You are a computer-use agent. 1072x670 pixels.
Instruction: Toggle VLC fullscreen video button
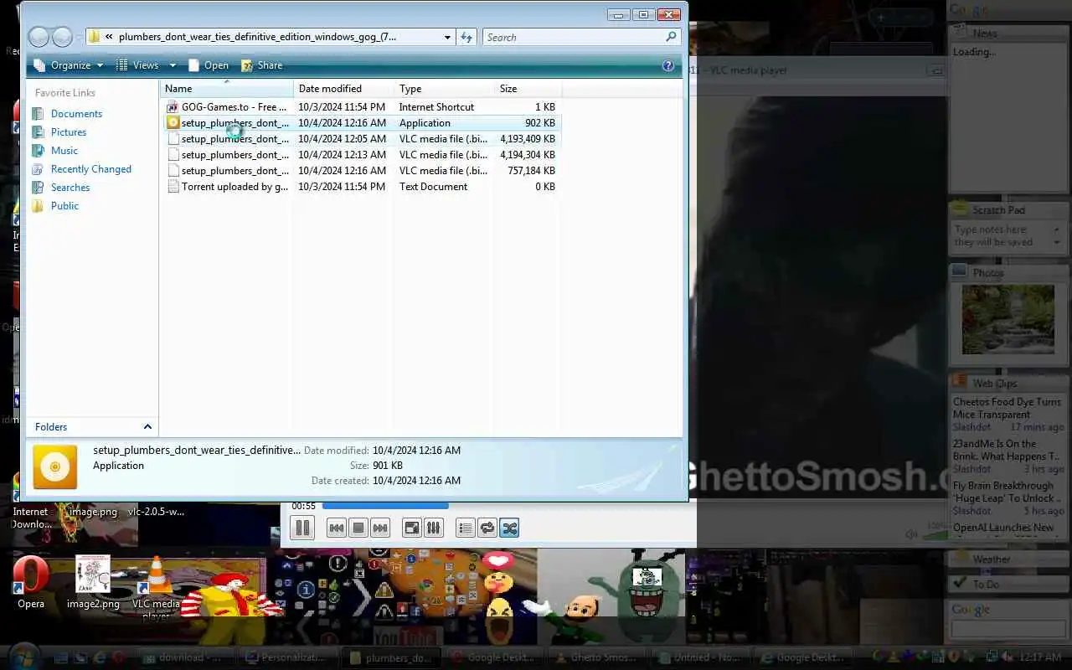tap(411, 528)
